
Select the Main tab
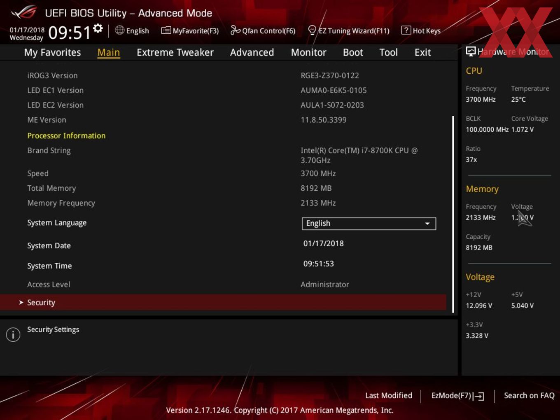pyautogui.click(x=109, y=53)
